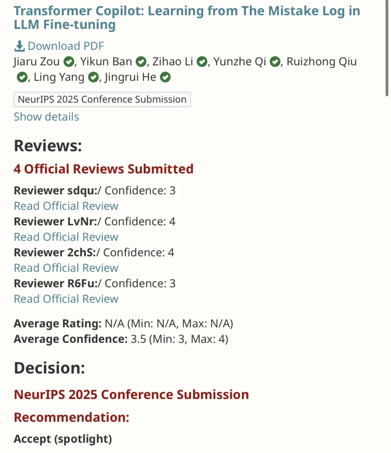Expand submission info via Show details
This screenshot has width=391, height=453.
[46, 117]
